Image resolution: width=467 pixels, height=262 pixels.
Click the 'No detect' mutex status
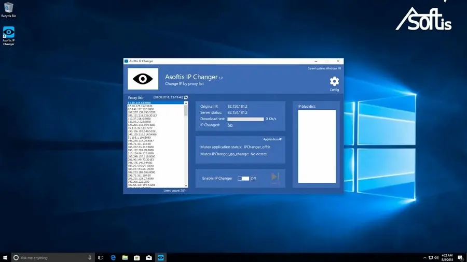(x=258, y=154)
